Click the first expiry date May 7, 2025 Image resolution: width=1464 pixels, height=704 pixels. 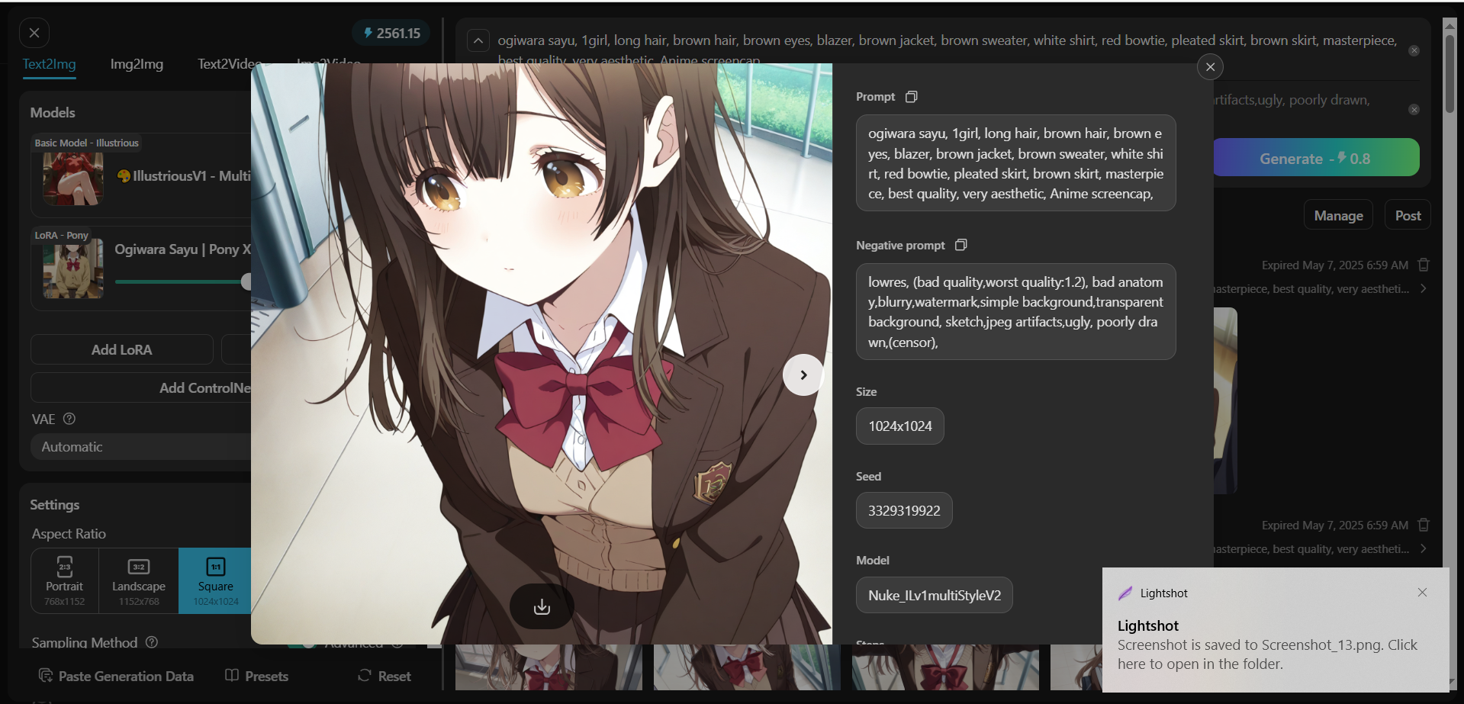coord(1335,265)
